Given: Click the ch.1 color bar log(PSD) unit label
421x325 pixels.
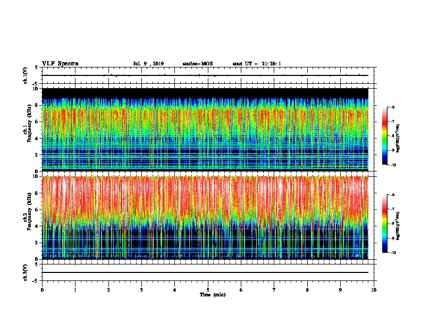Looking at the screenshot, I should coord(398,138).
